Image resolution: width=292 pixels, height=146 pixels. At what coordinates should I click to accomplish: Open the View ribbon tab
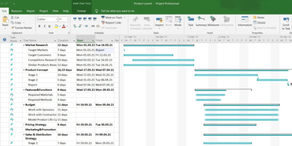tap(55, 11)
